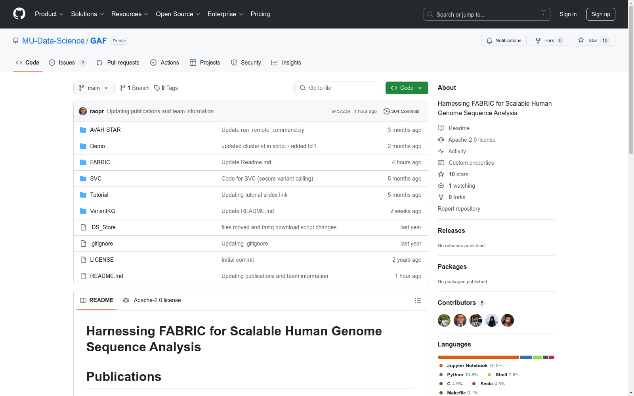
Task: Click the Readme book icon in About
Action: 441,128
